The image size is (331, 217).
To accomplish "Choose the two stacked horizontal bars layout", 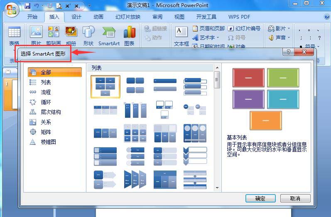I will pos(165,85).
